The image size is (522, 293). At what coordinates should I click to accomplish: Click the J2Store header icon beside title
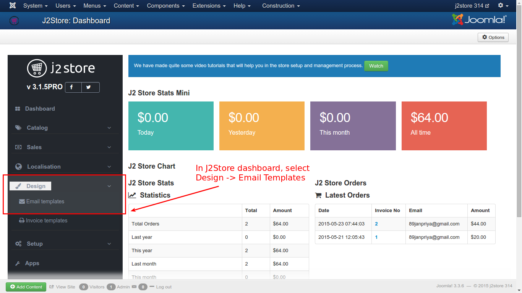[14, 21]
